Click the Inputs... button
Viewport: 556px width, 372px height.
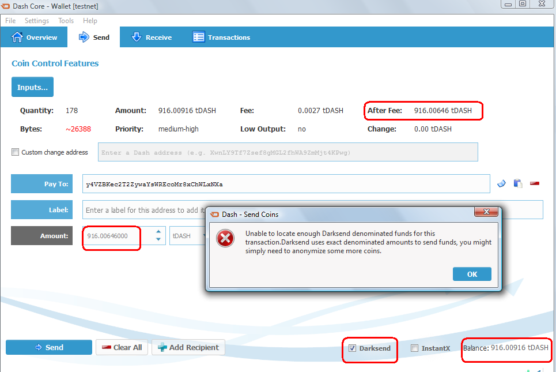pos(33,87)
